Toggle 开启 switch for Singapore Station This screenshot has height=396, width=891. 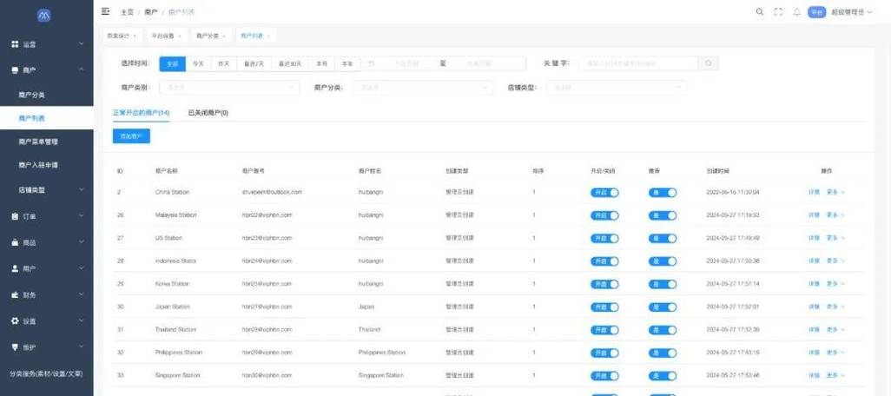tap(604, 375)
